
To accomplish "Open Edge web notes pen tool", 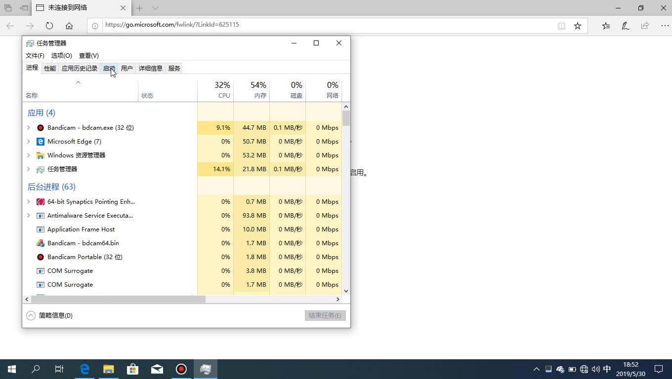I will click(625, 26).
